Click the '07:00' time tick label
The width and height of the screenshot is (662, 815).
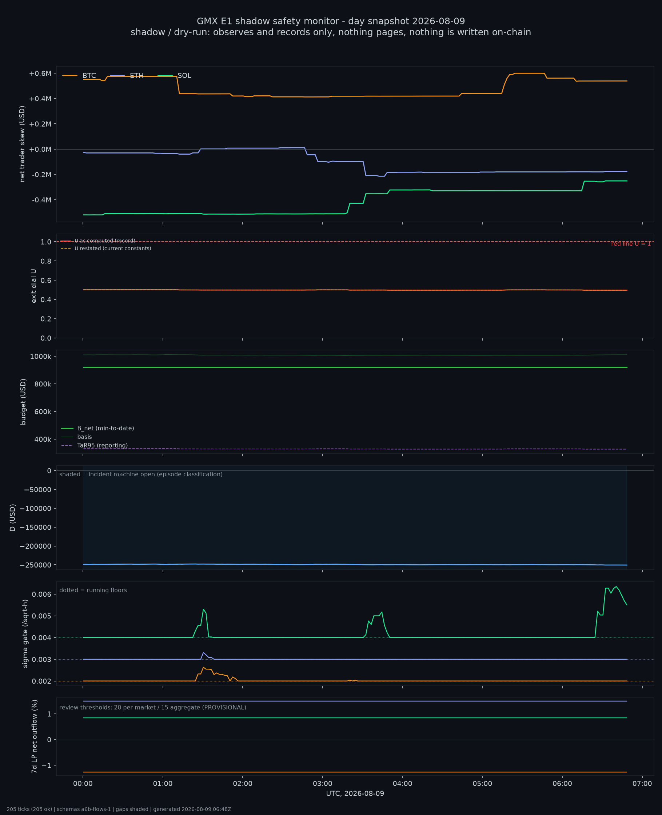[642, 784]
